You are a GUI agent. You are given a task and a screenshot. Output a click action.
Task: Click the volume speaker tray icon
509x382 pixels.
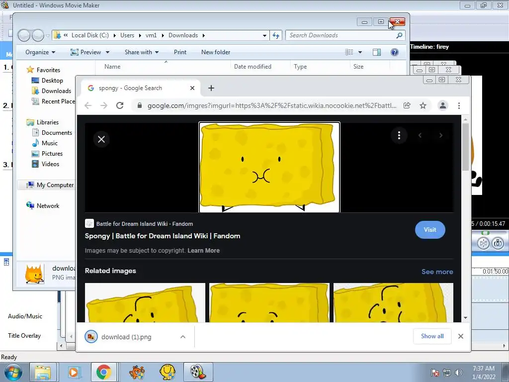[458, 373]
